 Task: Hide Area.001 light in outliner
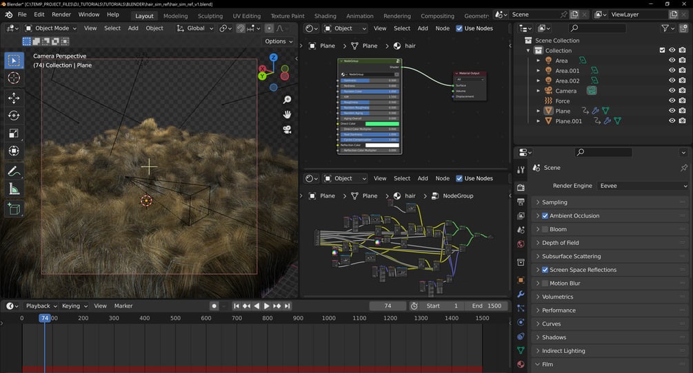(x=672, y=70)
